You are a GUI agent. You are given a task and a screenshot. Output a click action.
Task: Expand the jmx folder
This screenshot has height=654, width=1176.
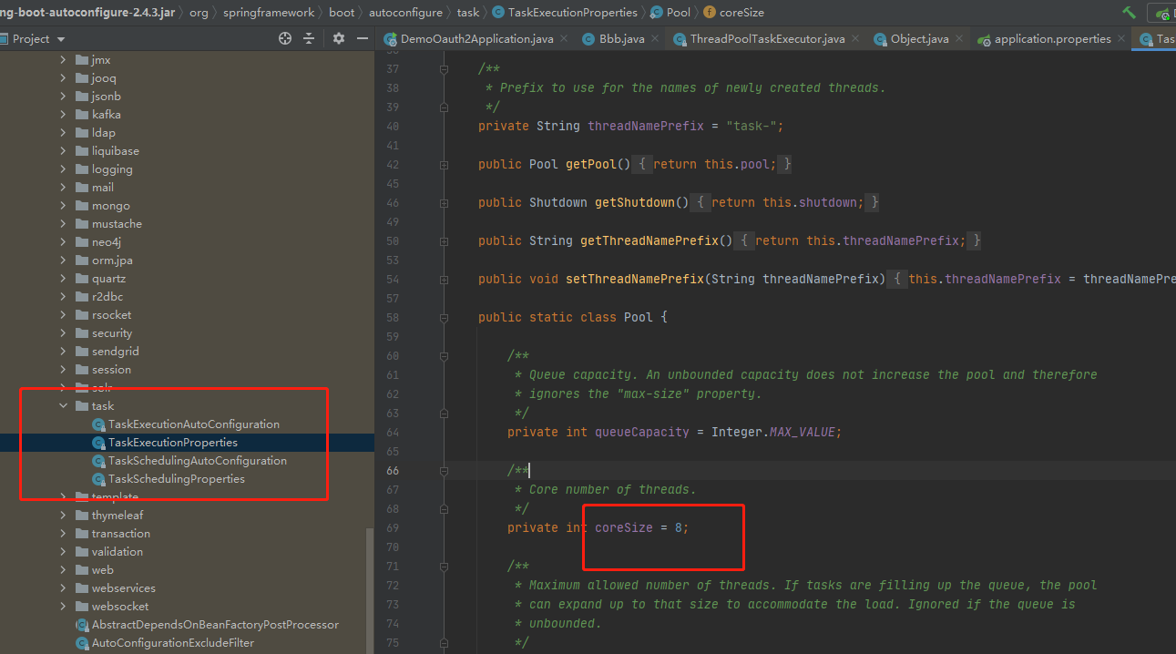click(63, 60)
